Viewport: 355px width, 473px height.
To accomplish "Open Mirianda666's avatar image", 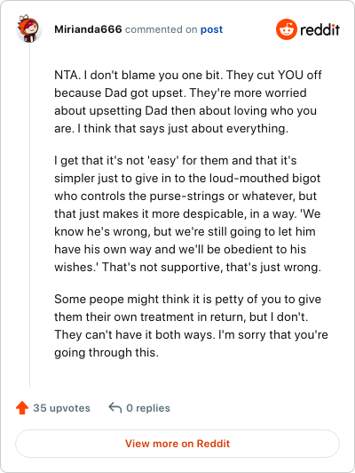I will point(29,28).
